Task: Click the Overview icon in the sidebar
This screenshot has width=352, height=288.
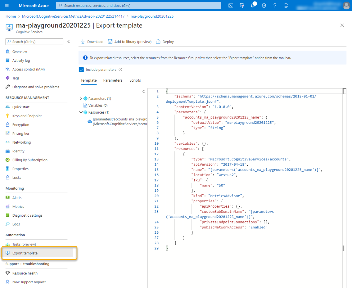Action: pyautogui.click(x=8, y=52)
